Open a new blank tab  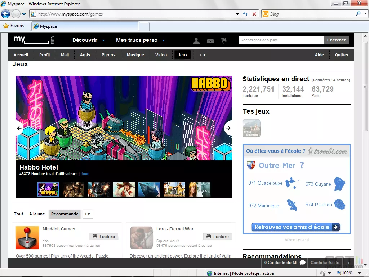[x=144, y=26]
